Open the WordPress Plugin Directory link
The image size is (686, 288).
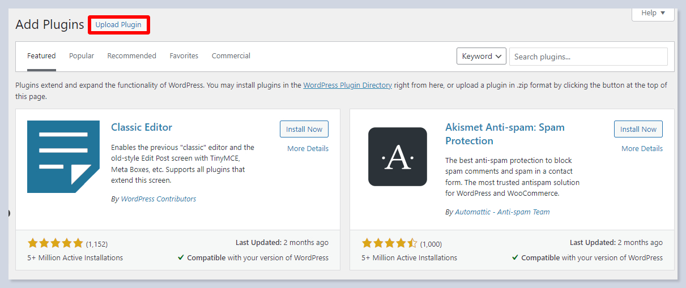[347, 85]
